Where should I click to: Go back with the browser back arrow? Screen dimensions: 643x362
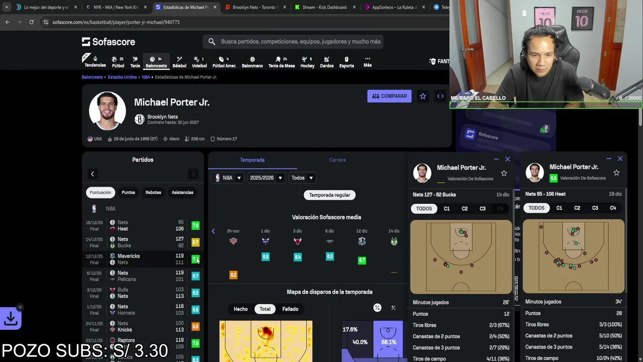tap(7, 22)
